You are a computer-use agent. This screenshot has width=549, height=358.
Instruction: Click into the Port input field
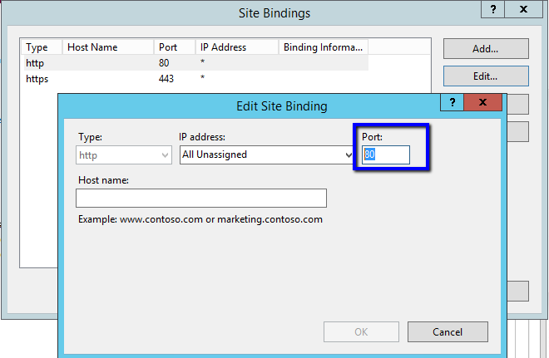click(x=386, y=154)
